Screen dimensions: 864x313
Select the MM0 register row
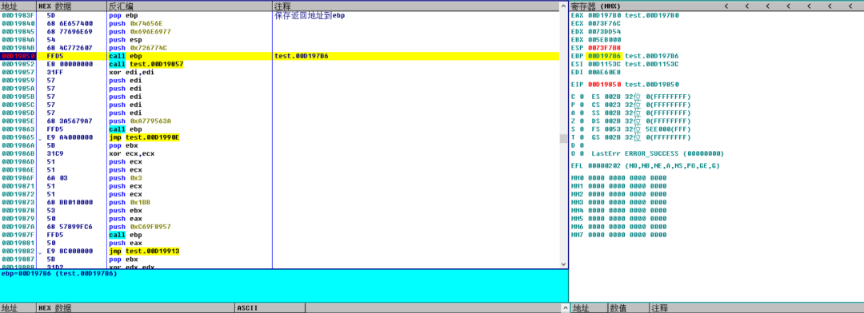618,178
